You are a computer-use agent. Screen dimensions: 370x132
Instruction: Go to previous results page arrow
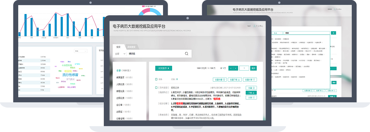(x=231, y=68)
